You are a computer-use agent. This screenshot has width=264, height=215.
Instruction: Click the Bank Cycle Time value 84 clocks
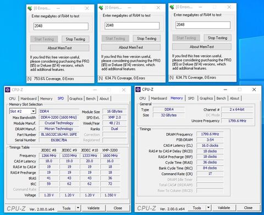(210, 168)
